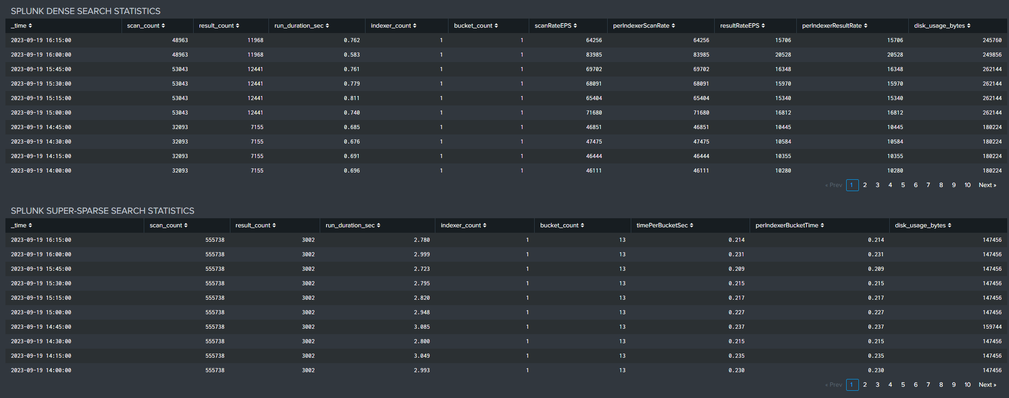
Task: Click disk usage value 249856
Action: coord(992,55)
